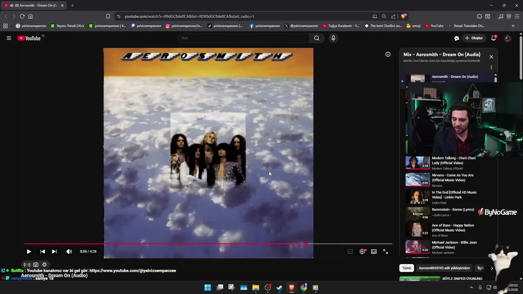Open Yayıncı Paneli Kick bookmark
Image resolution: width=523 pixels, height=294 pixels.
(x=67, y=26)
